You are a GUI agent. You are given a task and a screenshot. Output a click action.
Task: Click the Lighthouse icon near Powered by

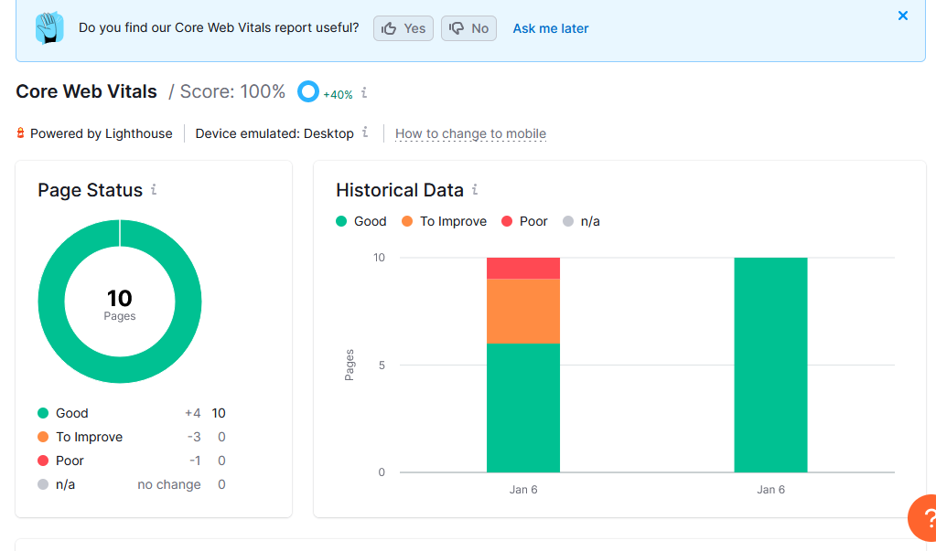(20, 133)
